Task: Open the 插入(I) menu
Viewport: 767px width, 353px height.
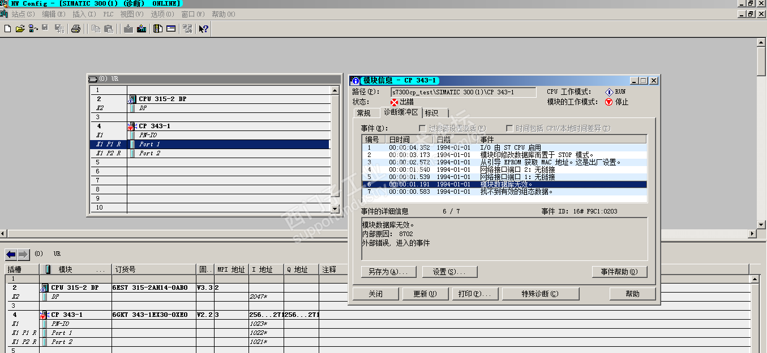Action: coord(84,14)
